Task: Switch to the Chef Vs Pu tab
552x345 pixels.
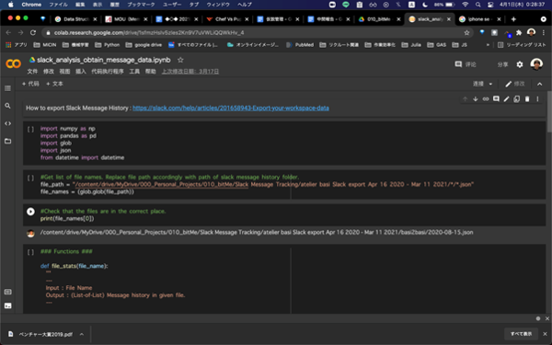Action: point(228,19)
